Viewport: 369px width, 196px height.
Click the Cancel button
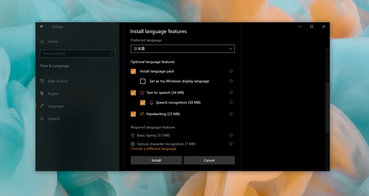point(209,160)
